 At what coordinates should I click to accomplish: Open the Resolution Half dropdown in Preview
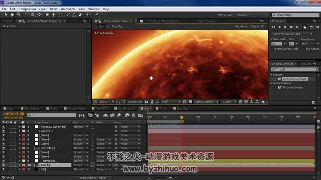[x=310, y=44]
